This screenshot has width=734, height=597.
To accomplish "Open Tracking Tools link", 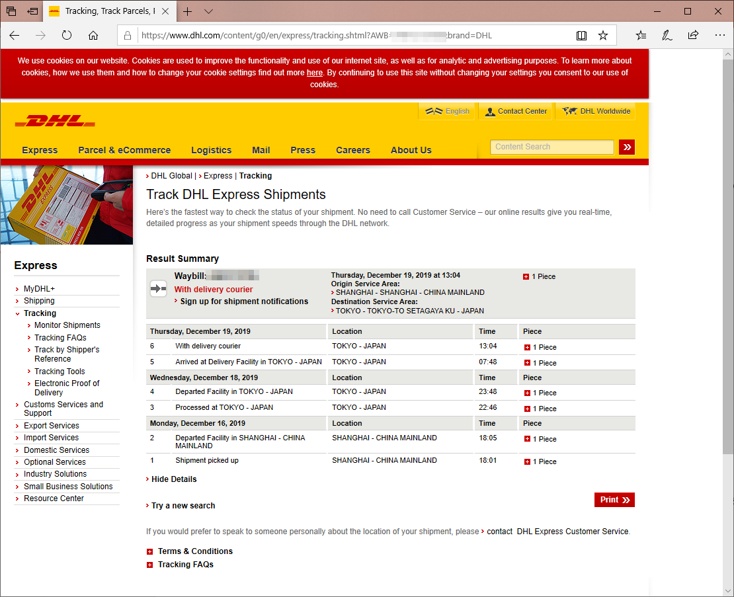I will pos(60,372).
